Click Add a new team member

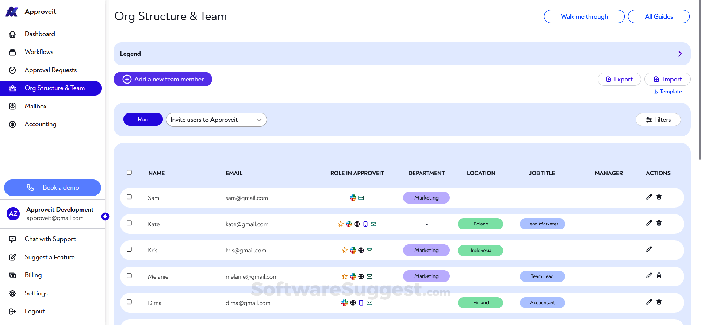(x=163, y=79)
